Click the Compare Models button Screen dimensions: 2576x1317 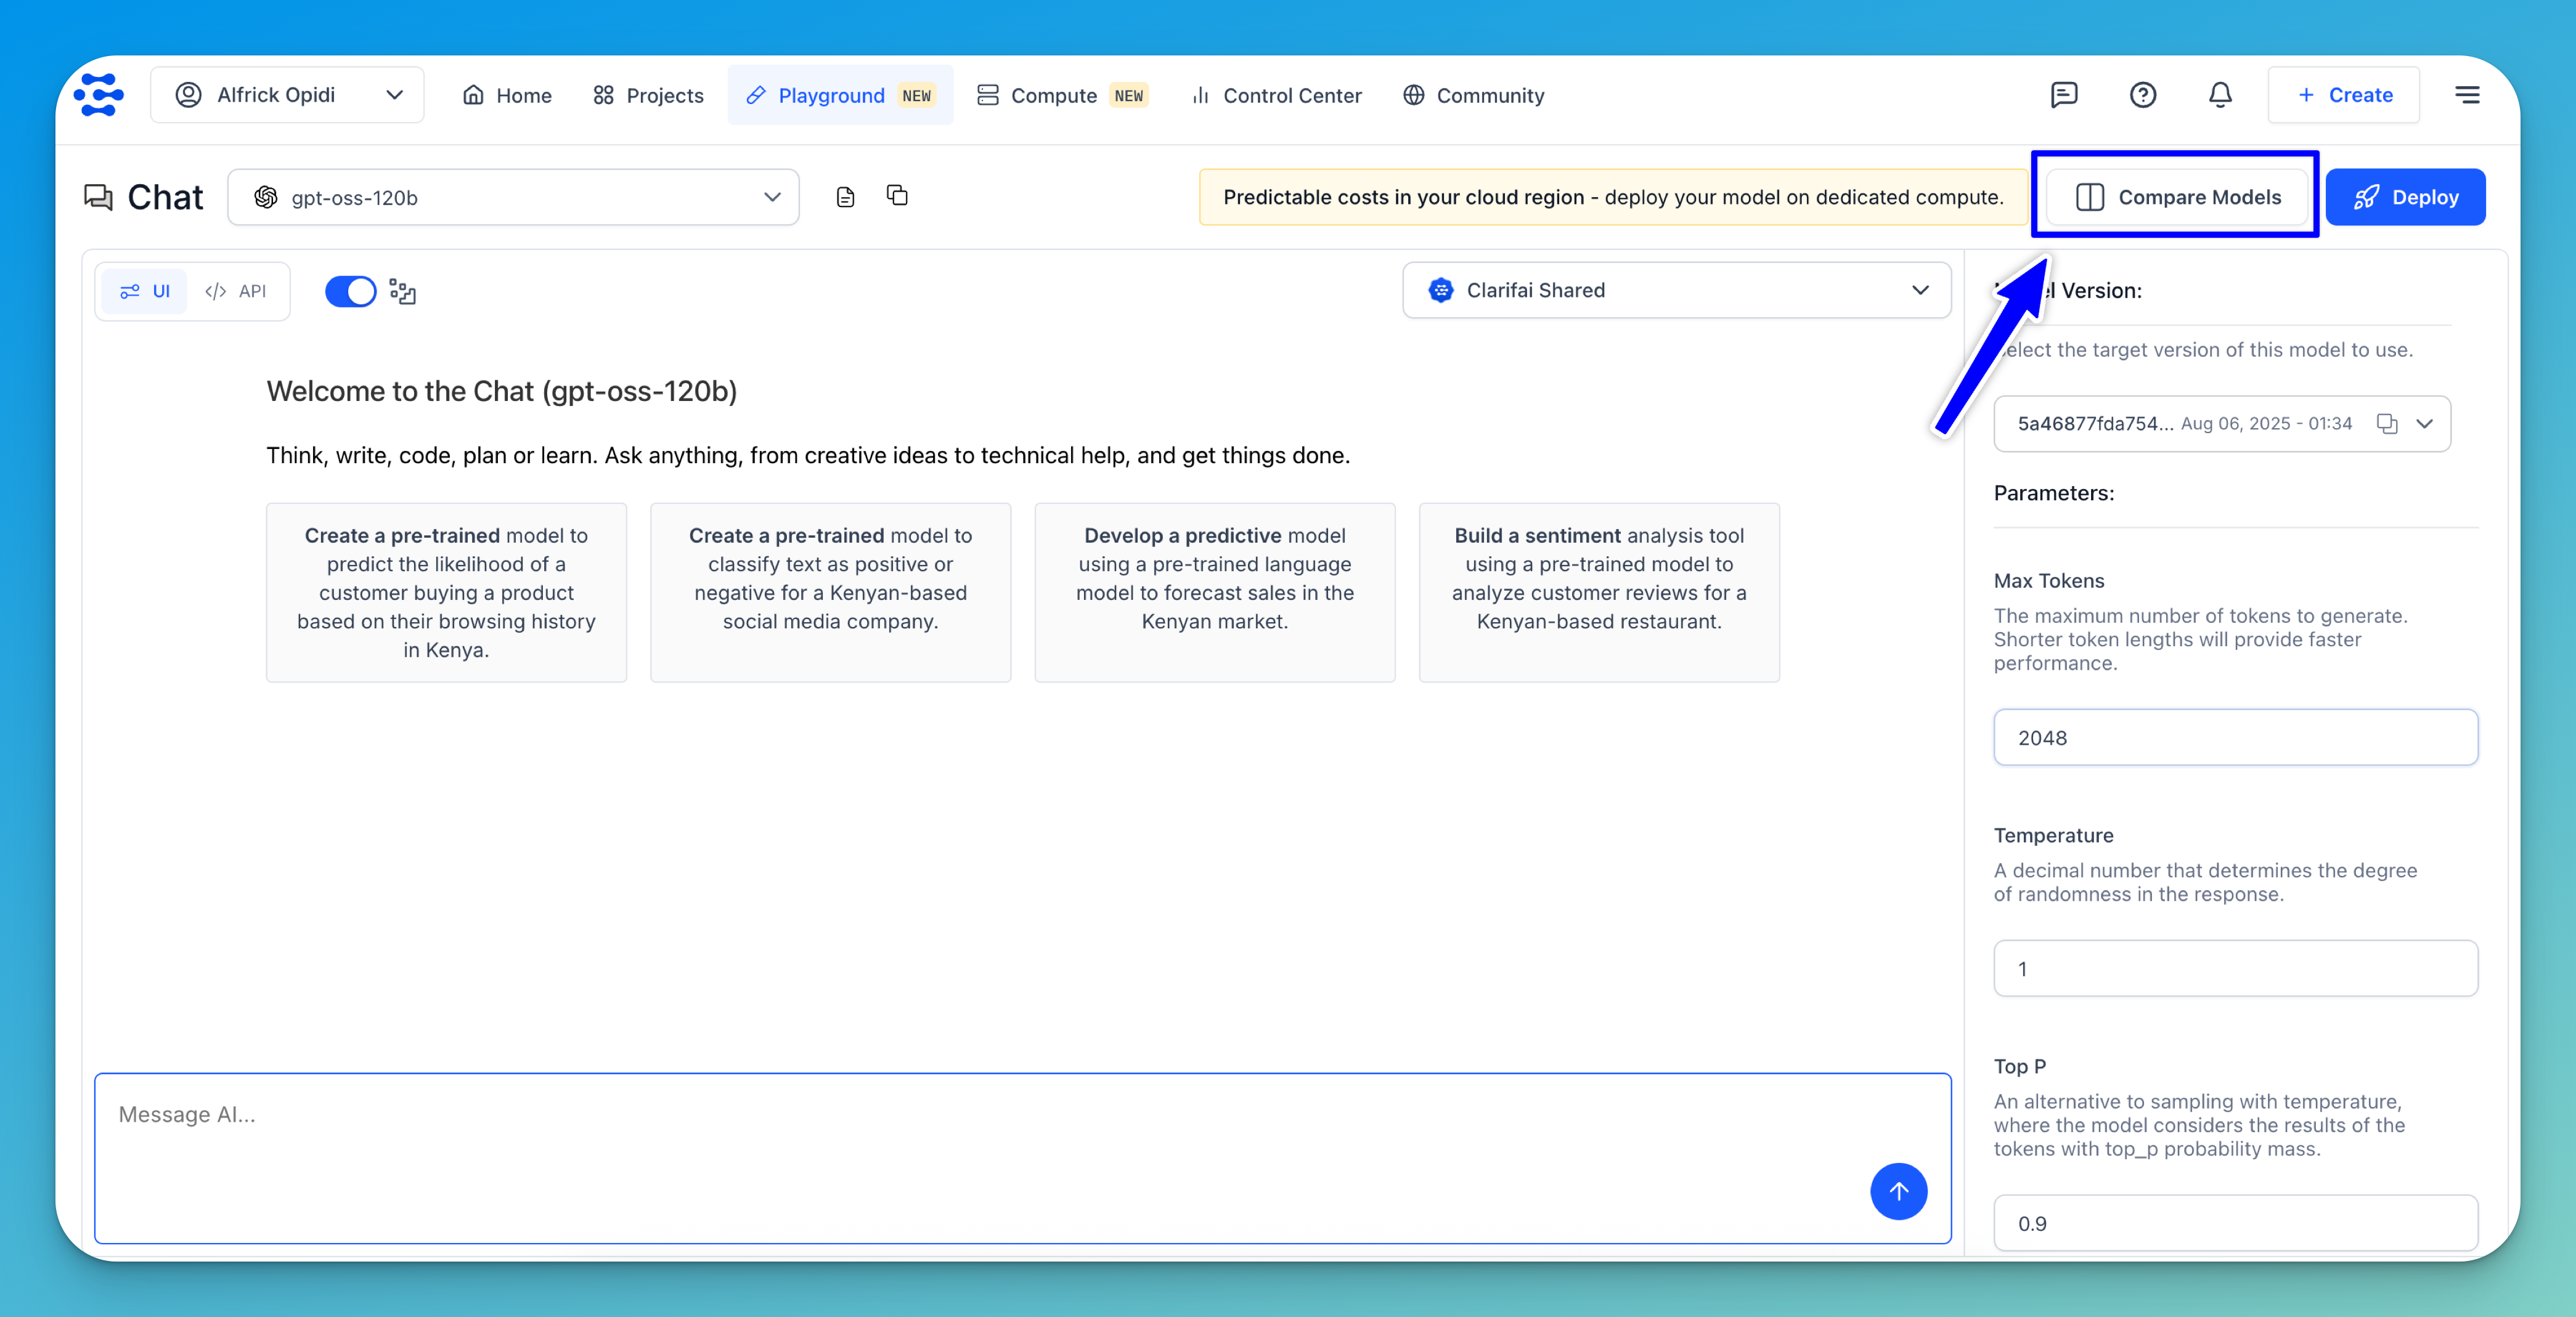[2178, 197]
